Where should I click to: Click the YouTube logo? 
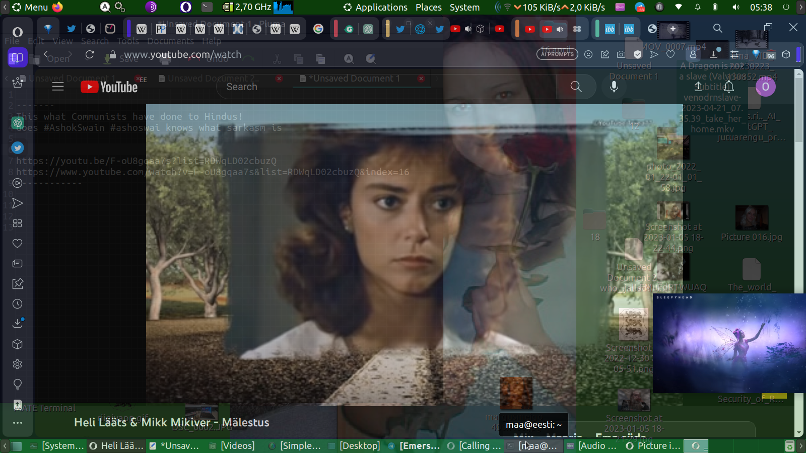[x=109, y=87]
